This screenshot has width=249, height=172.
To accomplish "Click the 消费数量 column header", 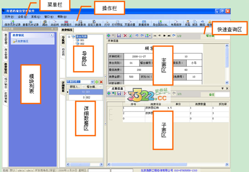I will click(200, 104).
